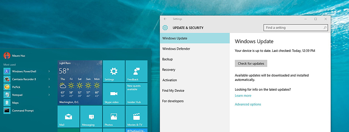Click the 'Your device is up to date' status text
The width and height of the screenshot is (349, 132).
[275, 51]
